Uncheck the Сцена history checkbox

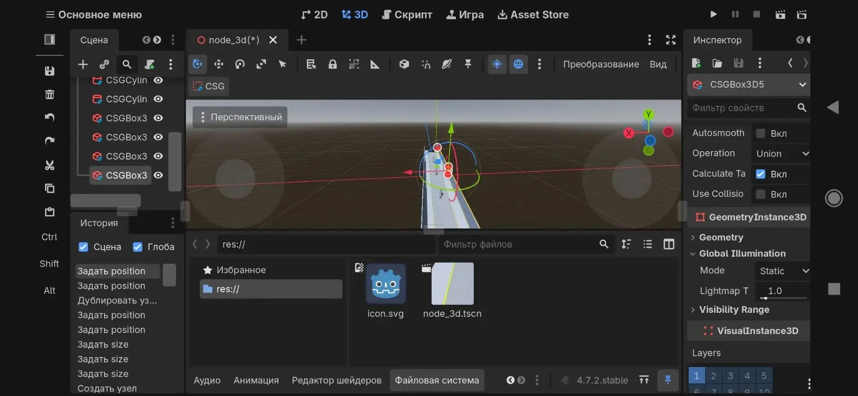click(x=83, y=247)
